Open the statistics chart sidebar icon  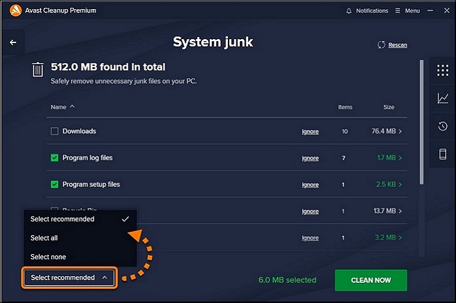coord(442,98)
